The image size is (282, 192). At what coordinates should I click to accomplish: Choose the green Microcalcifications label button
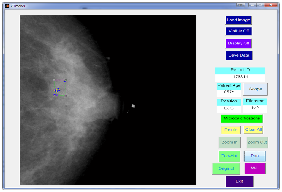(242, 118)
